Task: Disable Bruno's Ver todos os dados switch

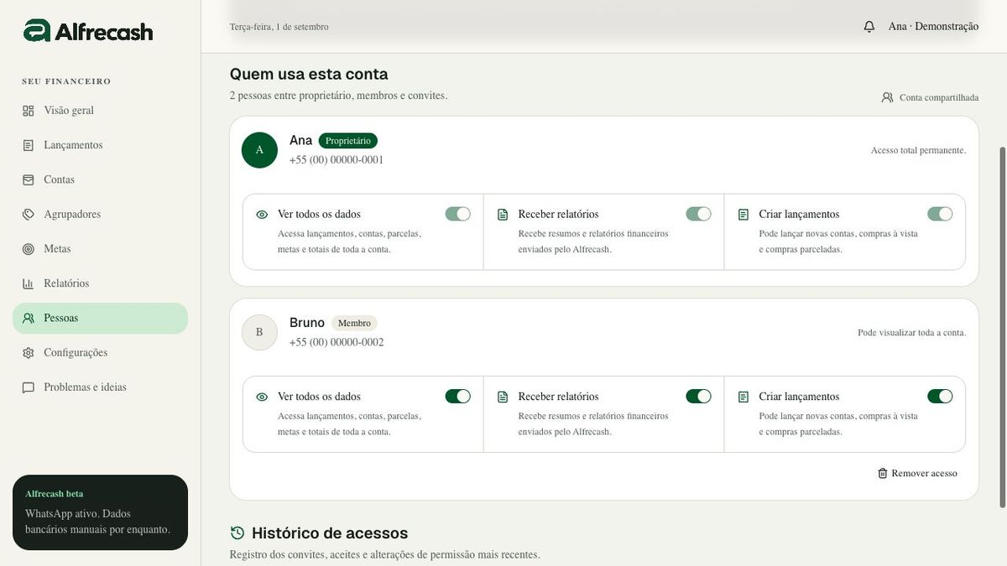Action: click(458, 396)
